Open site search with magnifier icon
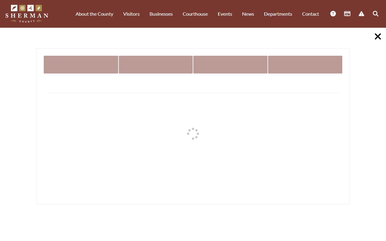Viewport: 386px width, 241px height. click(x=375, y=14)
